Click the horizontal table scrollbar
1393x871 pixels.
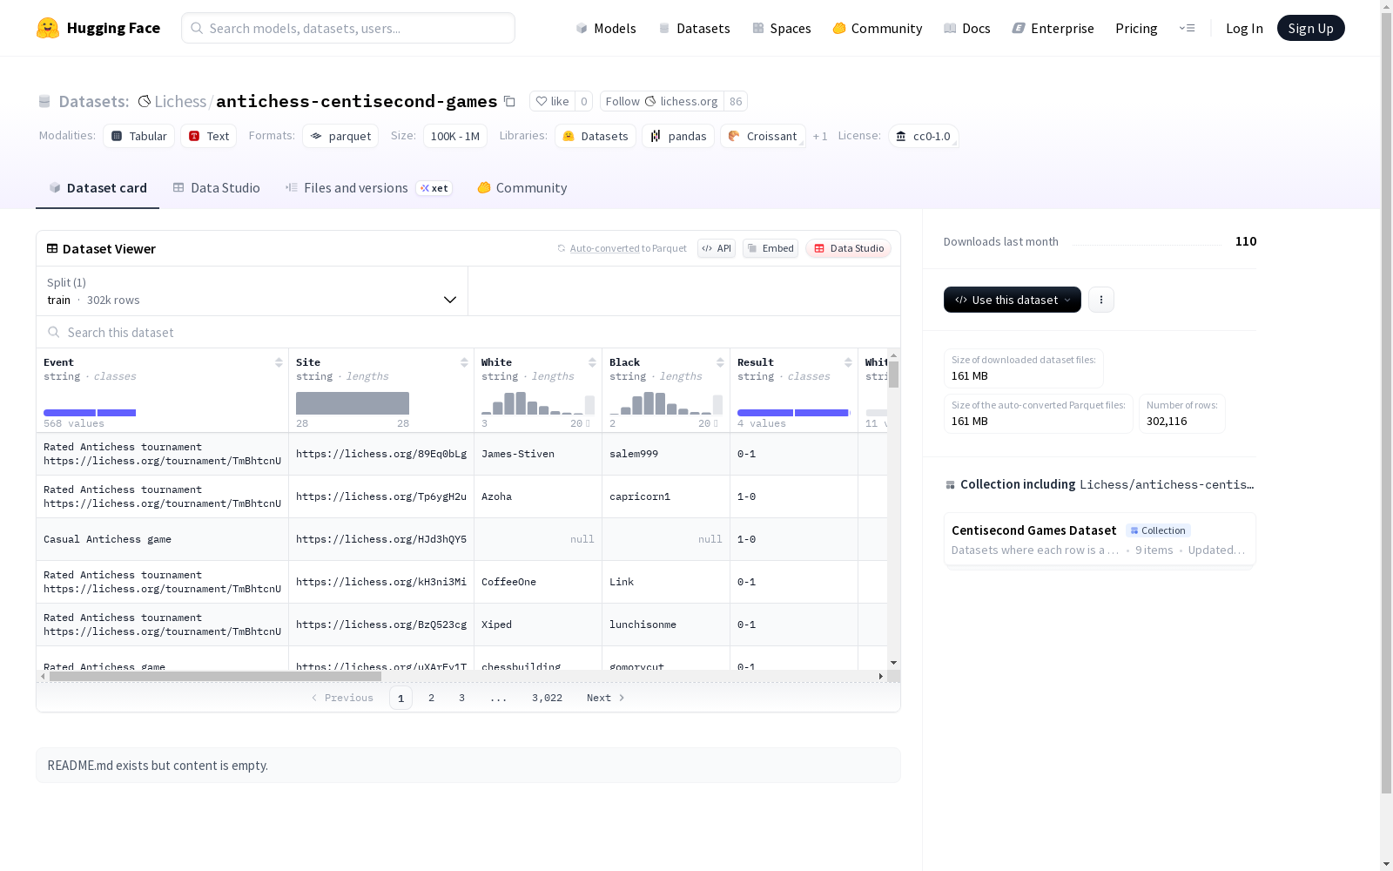[x=215, y=676]
